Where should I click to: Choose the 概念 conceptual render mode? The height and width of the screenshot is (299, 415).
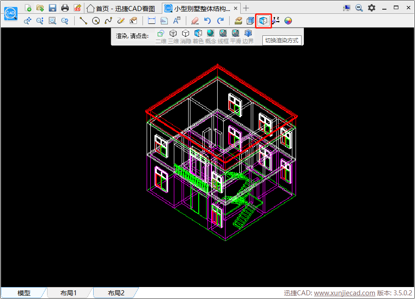coord(210,37)
